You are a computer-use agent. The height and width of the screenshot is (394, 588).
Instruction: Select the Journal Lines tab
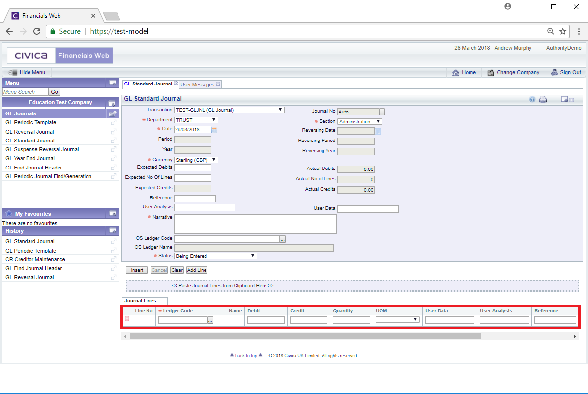145,301
